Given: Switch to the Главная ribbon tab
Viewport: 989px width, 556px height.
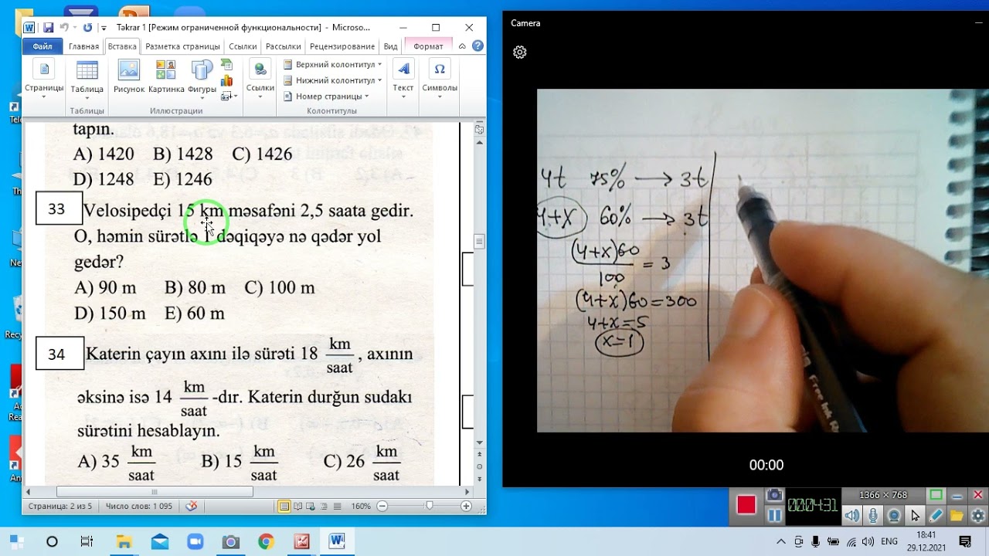Looking at the screenshot, I should pos(83,46).
